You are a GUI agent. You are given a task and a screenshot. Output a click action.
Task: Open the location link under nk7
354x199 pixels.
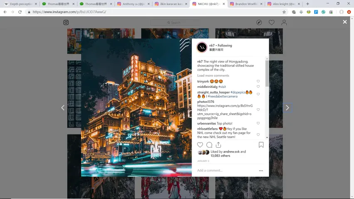point(216,50)
